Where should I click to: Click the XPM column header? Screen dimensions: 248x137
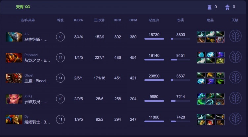tap(117, 20)
